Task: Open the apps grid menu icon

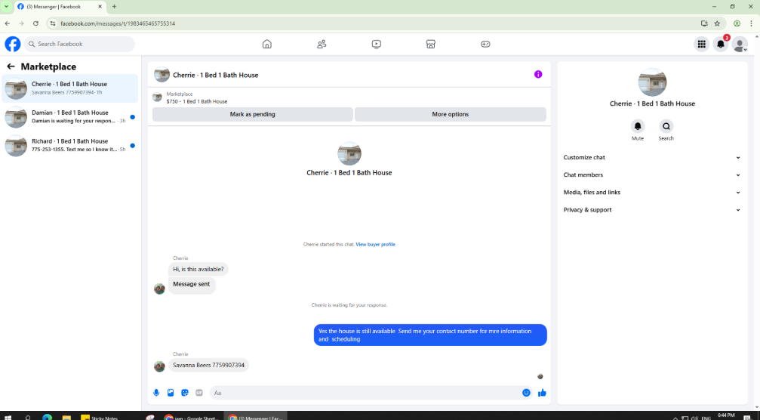Action: pyautogui.click(x=701, y=44)
